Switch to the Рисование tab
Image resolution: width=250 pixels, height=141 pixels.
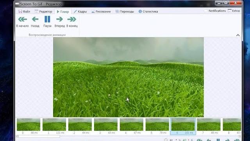click(x=101, y=11)
